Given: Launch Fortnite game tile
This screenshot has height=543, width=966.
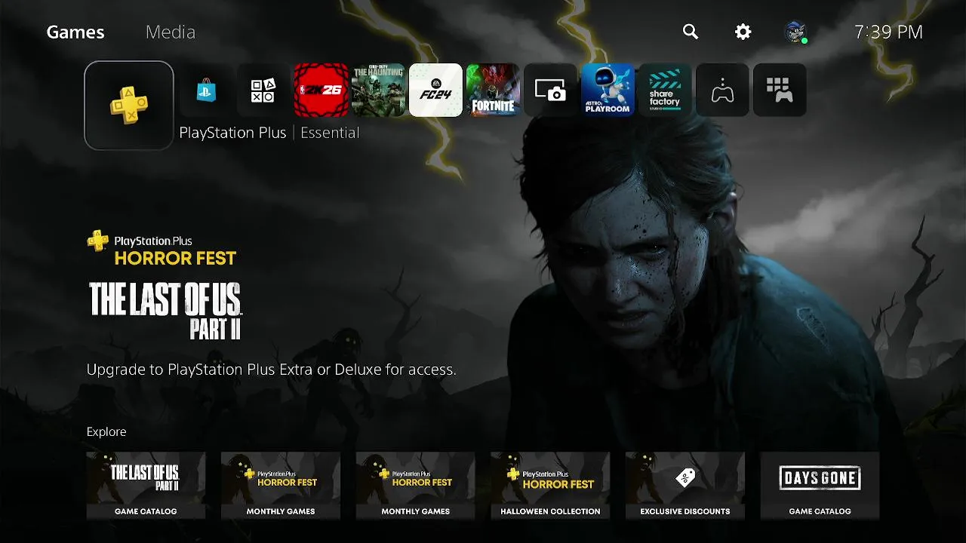Looking at the screenshot, I should 493,90.
